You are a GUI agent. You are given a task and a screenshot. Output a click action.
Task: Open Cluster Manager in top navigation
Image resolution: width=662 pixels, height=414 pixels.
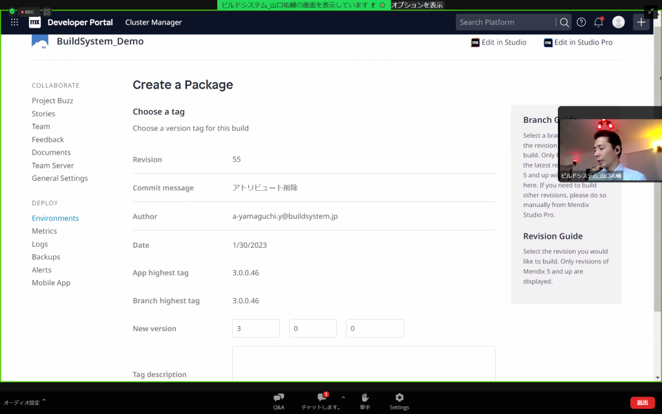(x=153, y=22)
